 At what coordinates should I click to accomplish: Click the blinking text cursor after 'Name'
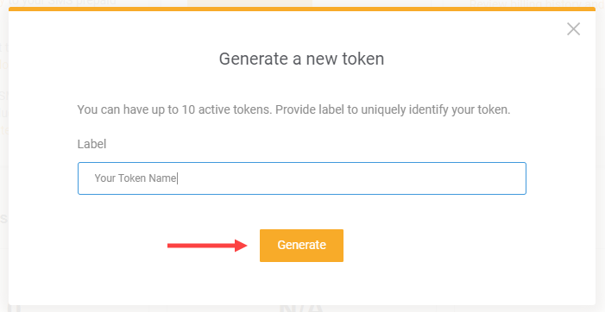(x=178, y=178)
